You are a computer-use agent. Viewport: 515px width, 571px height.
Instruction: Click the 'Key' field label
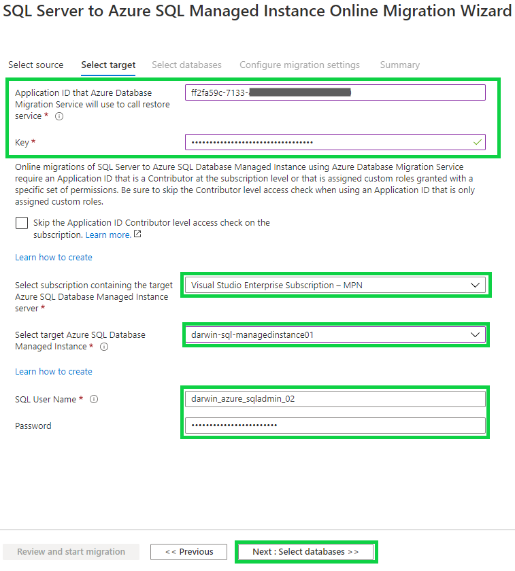tap(22, 142)
